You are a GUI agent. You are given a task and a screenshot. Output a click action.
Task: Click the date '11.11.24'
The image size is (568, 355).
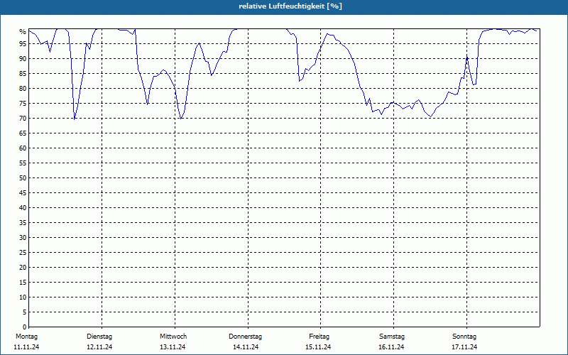26,346
